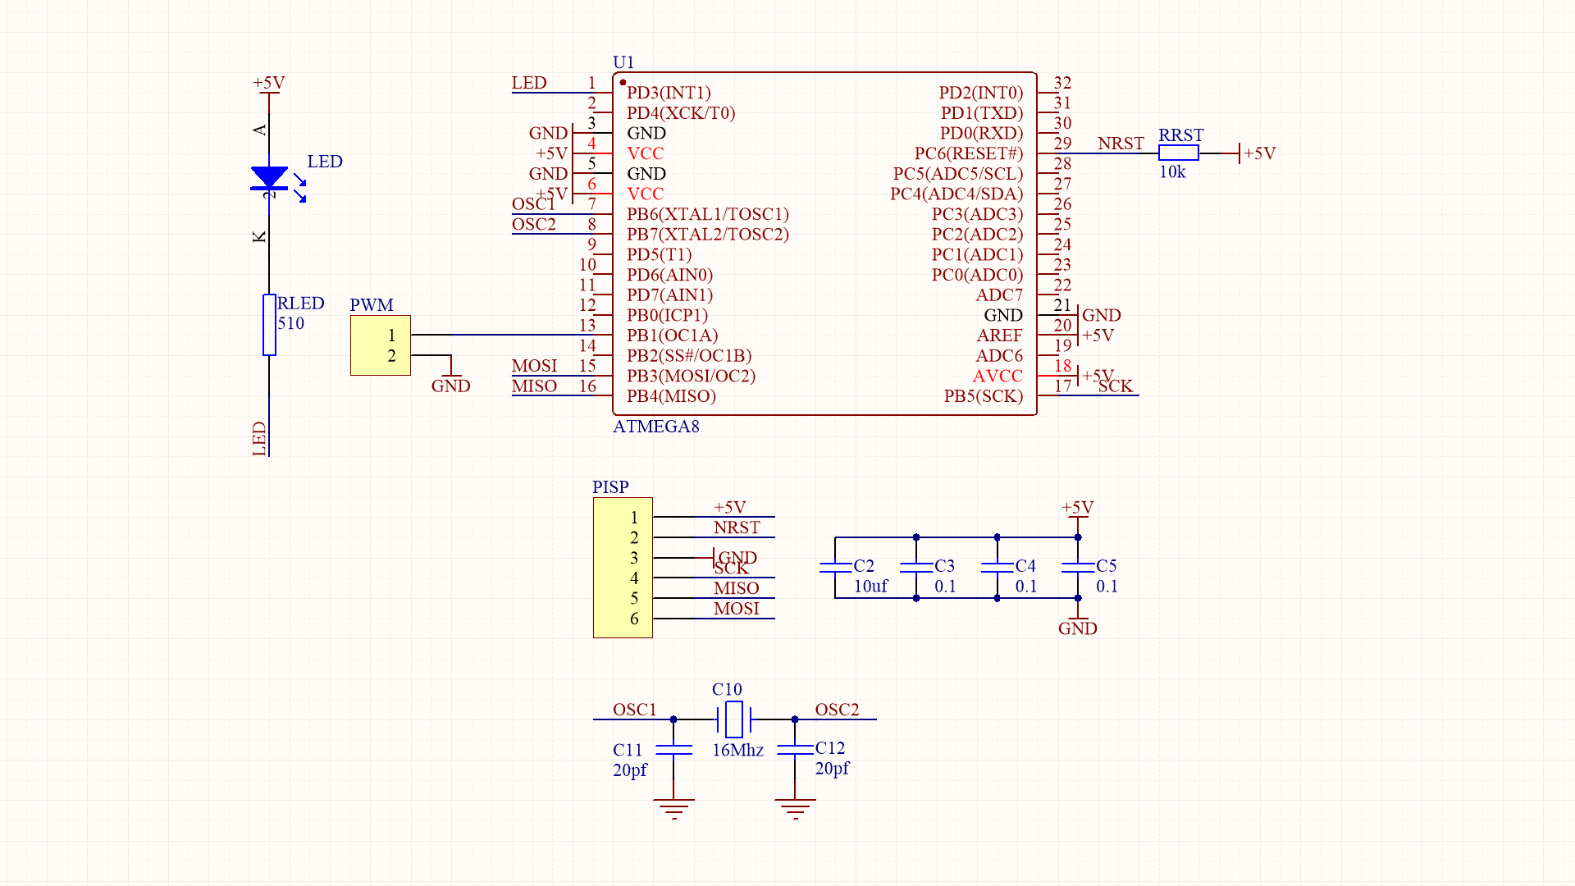
Task: Click the MOSI net label near pin 15
Action: tap(534, 366)
